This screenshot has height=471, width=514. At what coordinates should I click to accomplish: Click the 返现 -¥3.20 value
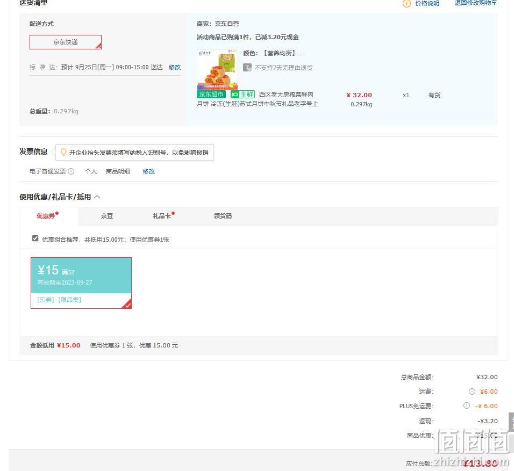pos(488,421)
